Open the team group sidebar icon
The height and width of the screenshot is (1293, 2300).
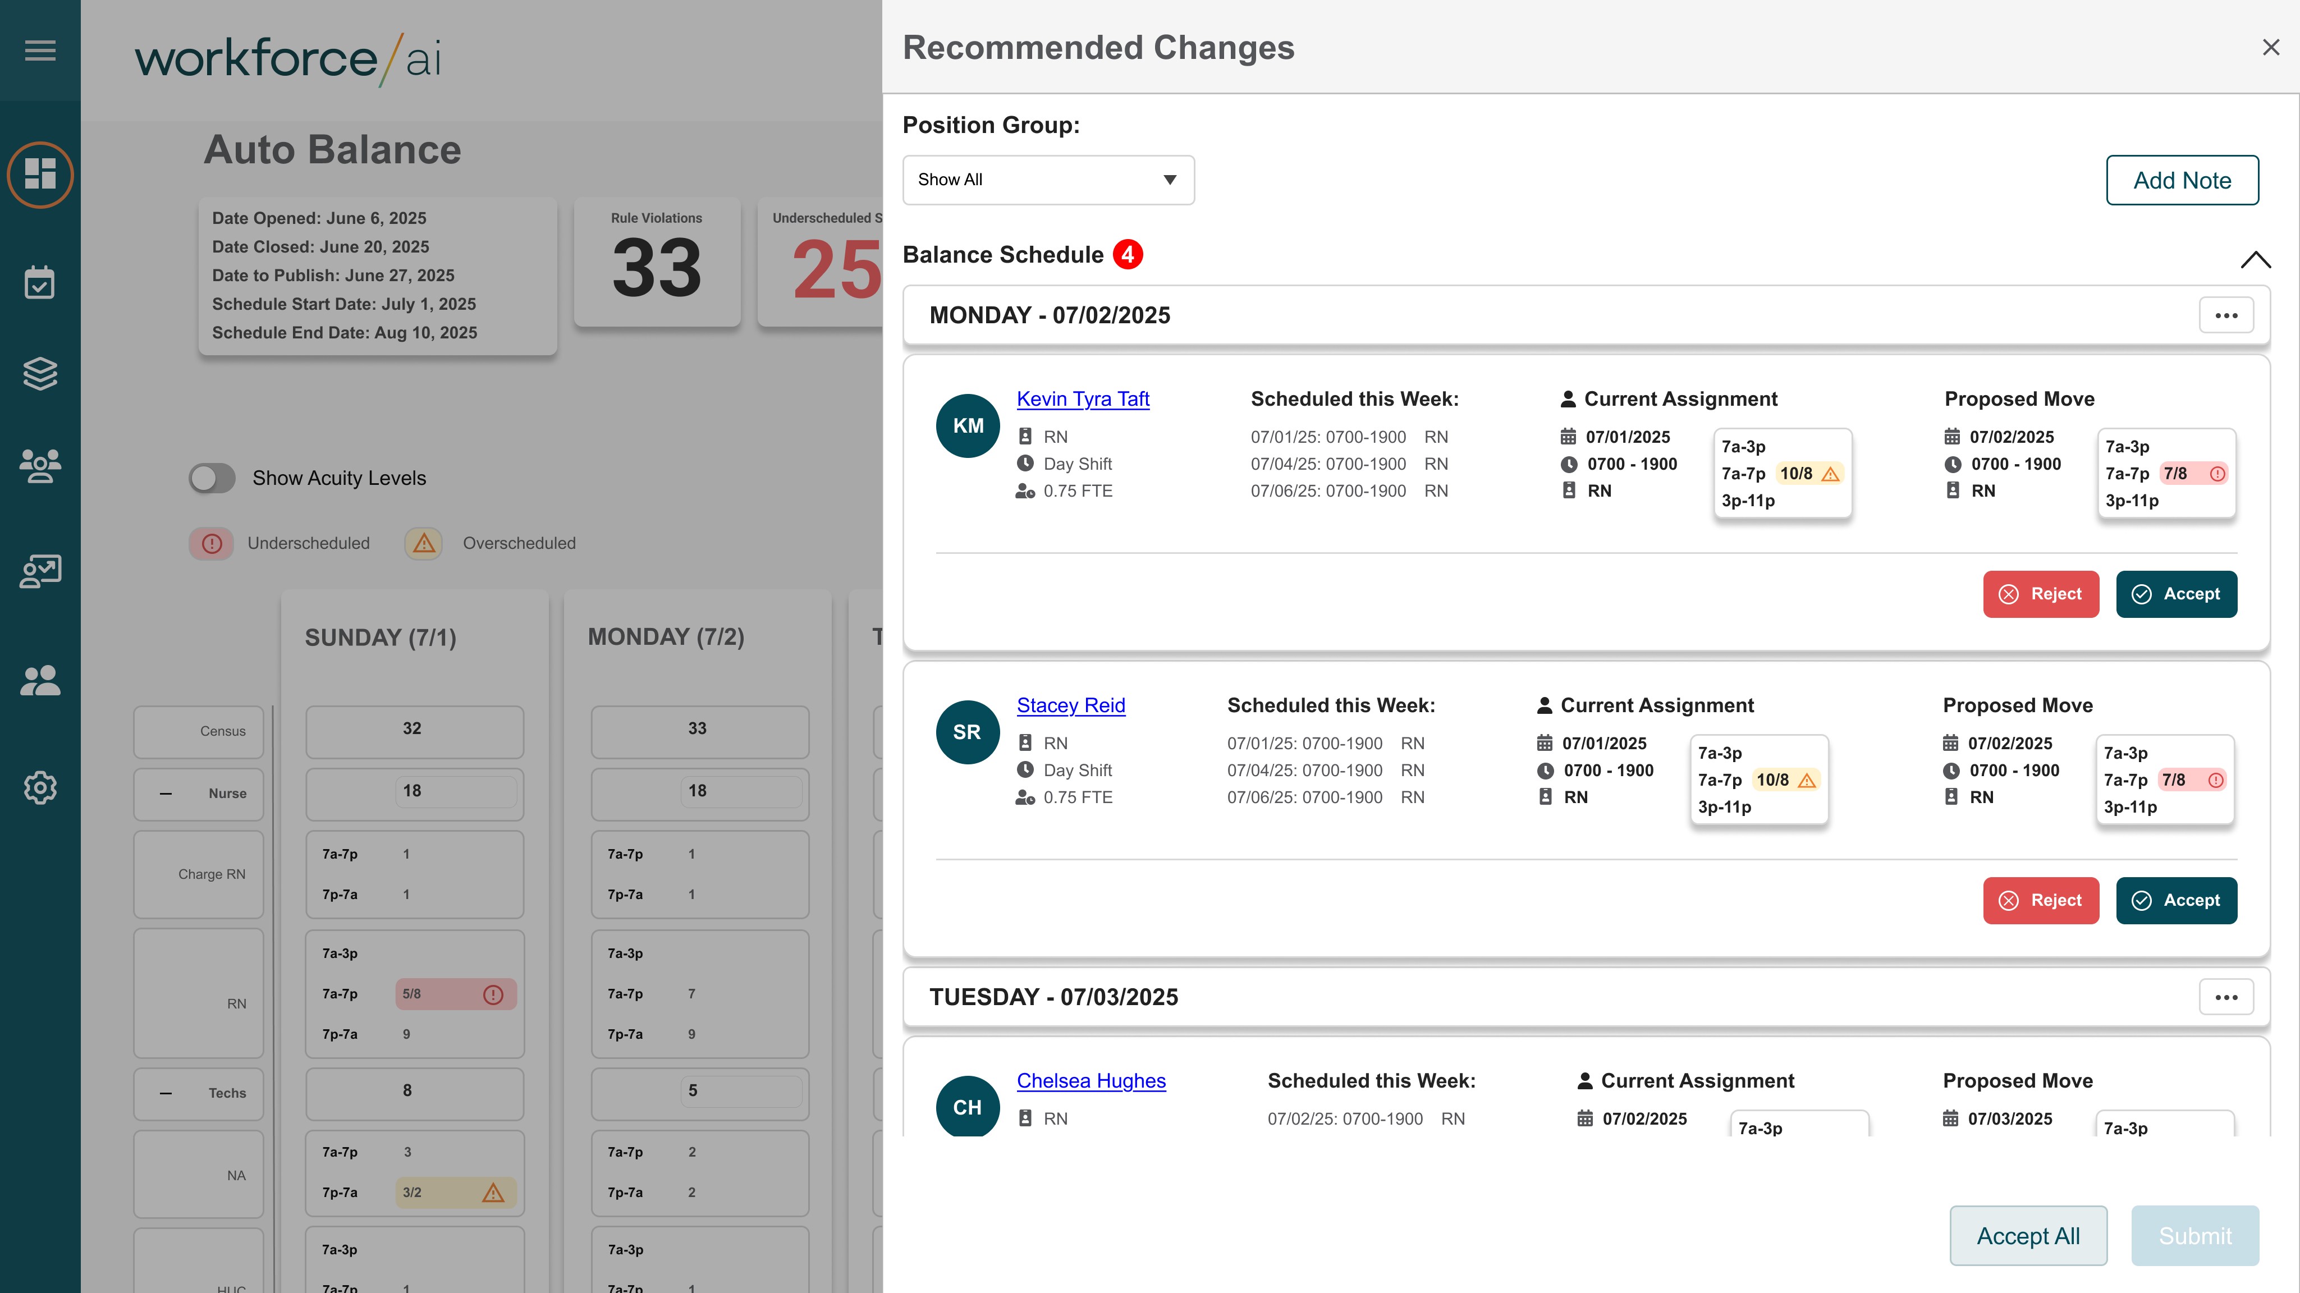coord(40,465)
